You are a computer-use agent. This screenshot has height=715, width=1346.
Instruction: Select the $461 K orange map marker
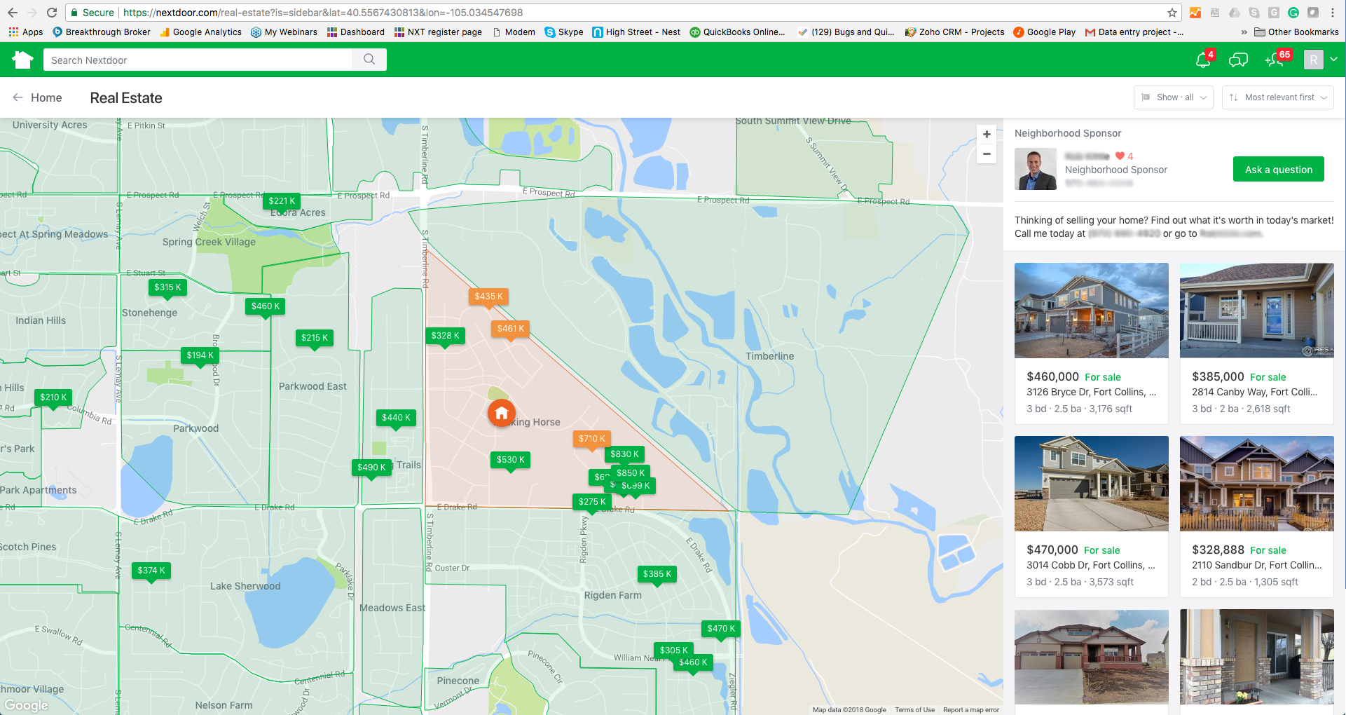(x=511, y=329)
